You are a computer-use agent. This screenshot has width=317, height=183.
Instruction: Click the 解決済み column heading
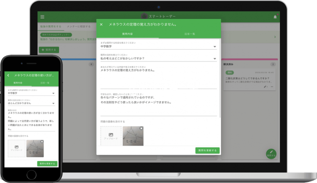tap(228, 64)
